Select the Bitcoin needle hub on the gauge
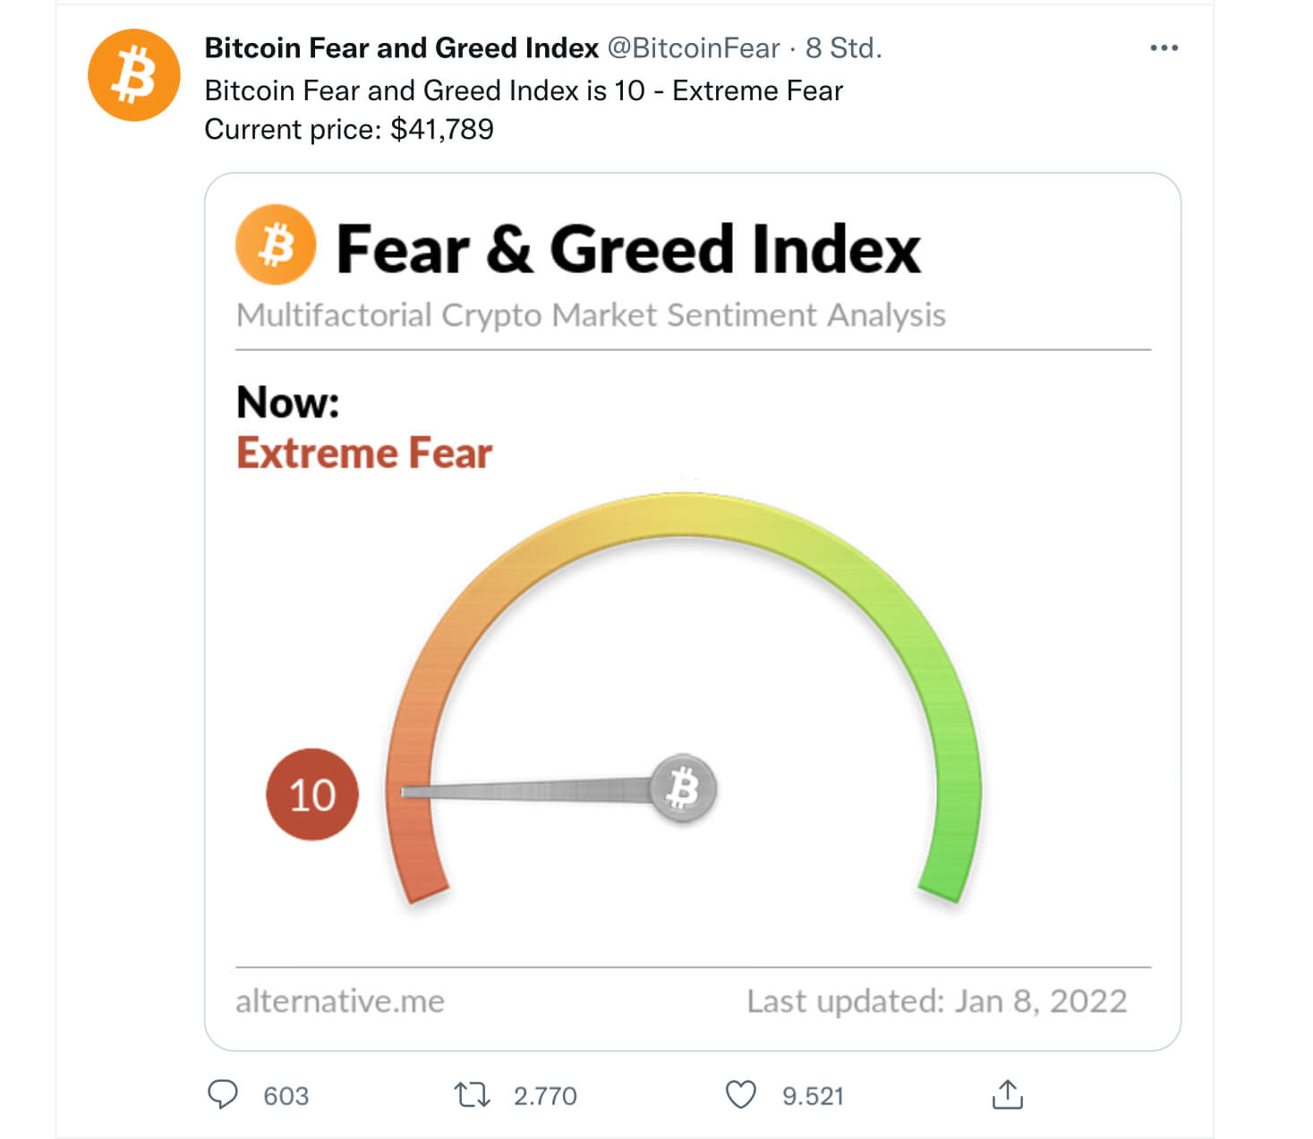The image size is (1313, 1139). [x=686, y=788]
